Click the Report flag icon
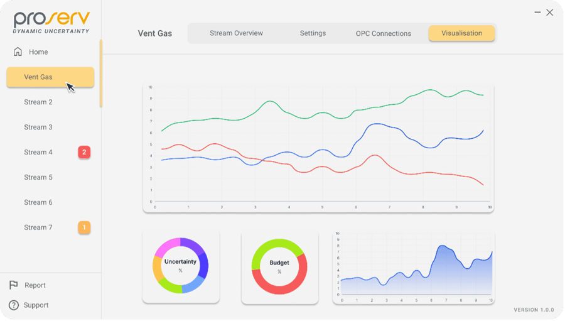565x321 pixels. [x=14, y=285]
